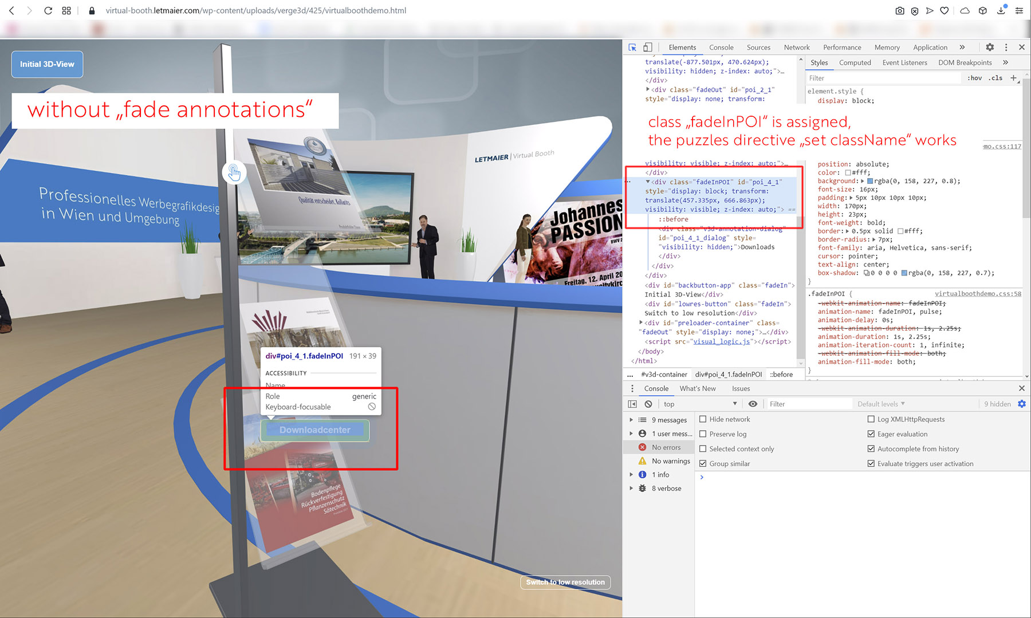This screenshot has height=618, width=1031.
Task: Reload the page with the refresh icon
Action: tap(48, 10)
